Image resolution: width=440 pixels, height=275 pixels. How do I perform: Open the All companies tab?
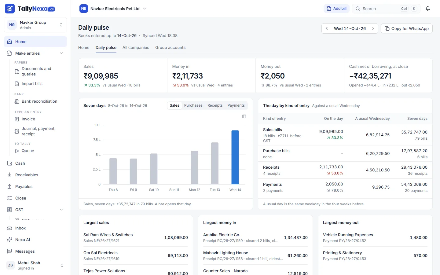pyautogui.click(x=136, y=48)
